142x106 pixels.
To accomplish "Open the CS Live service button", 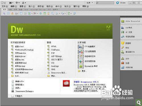I will (x=121, y=3).
